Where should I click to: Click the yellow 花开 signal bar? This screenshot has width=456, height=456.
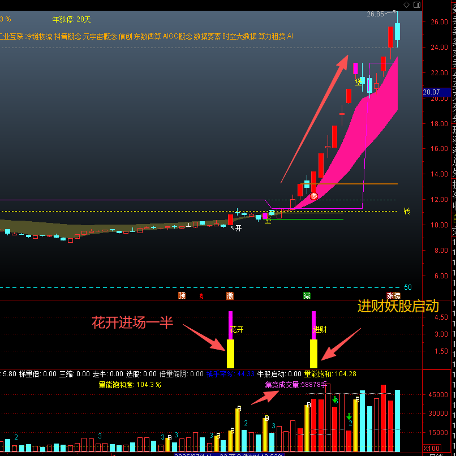(230, 354)
